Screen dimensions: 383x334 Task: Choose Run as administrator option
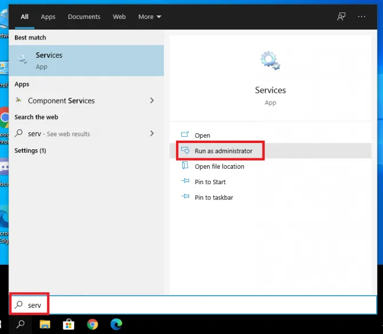tap(222, 151)
